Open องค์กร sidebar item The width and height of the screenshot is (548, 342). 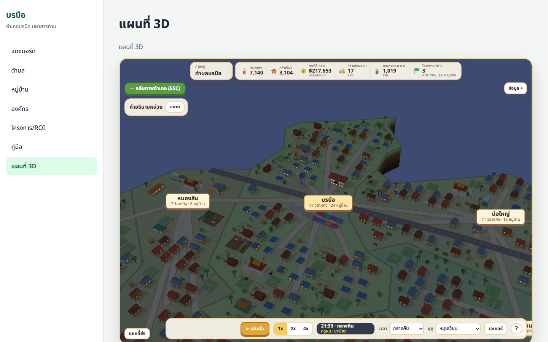tap(51, 109)
